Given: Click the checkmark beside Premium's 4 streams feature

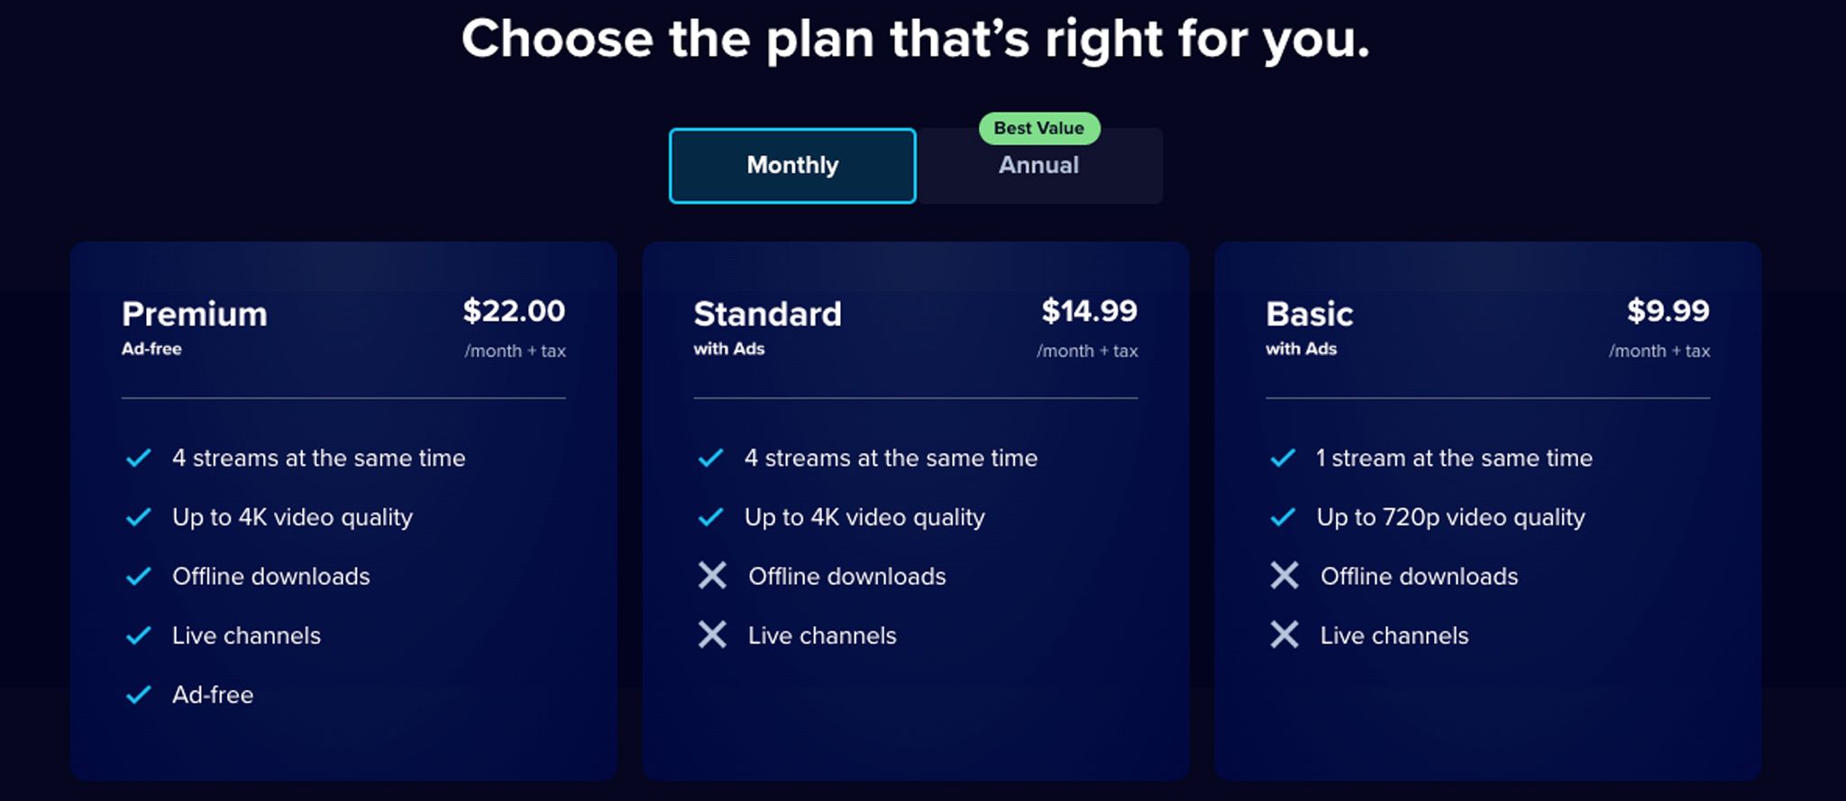Looking at the screenshot, I should [139, 458].
